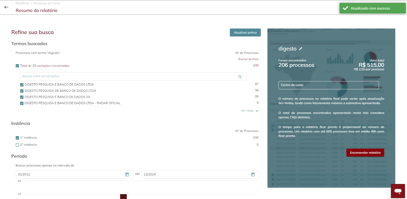This screenshot has height=199, width=407.
Task: Expand the Ver mais variations list
Action: coord(250,111)
